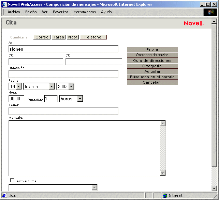Open the duration units dropdown showing horas

tap(71, 99)
